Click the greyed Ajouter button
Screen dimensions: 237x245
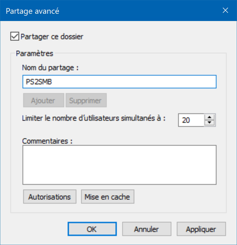44,100
